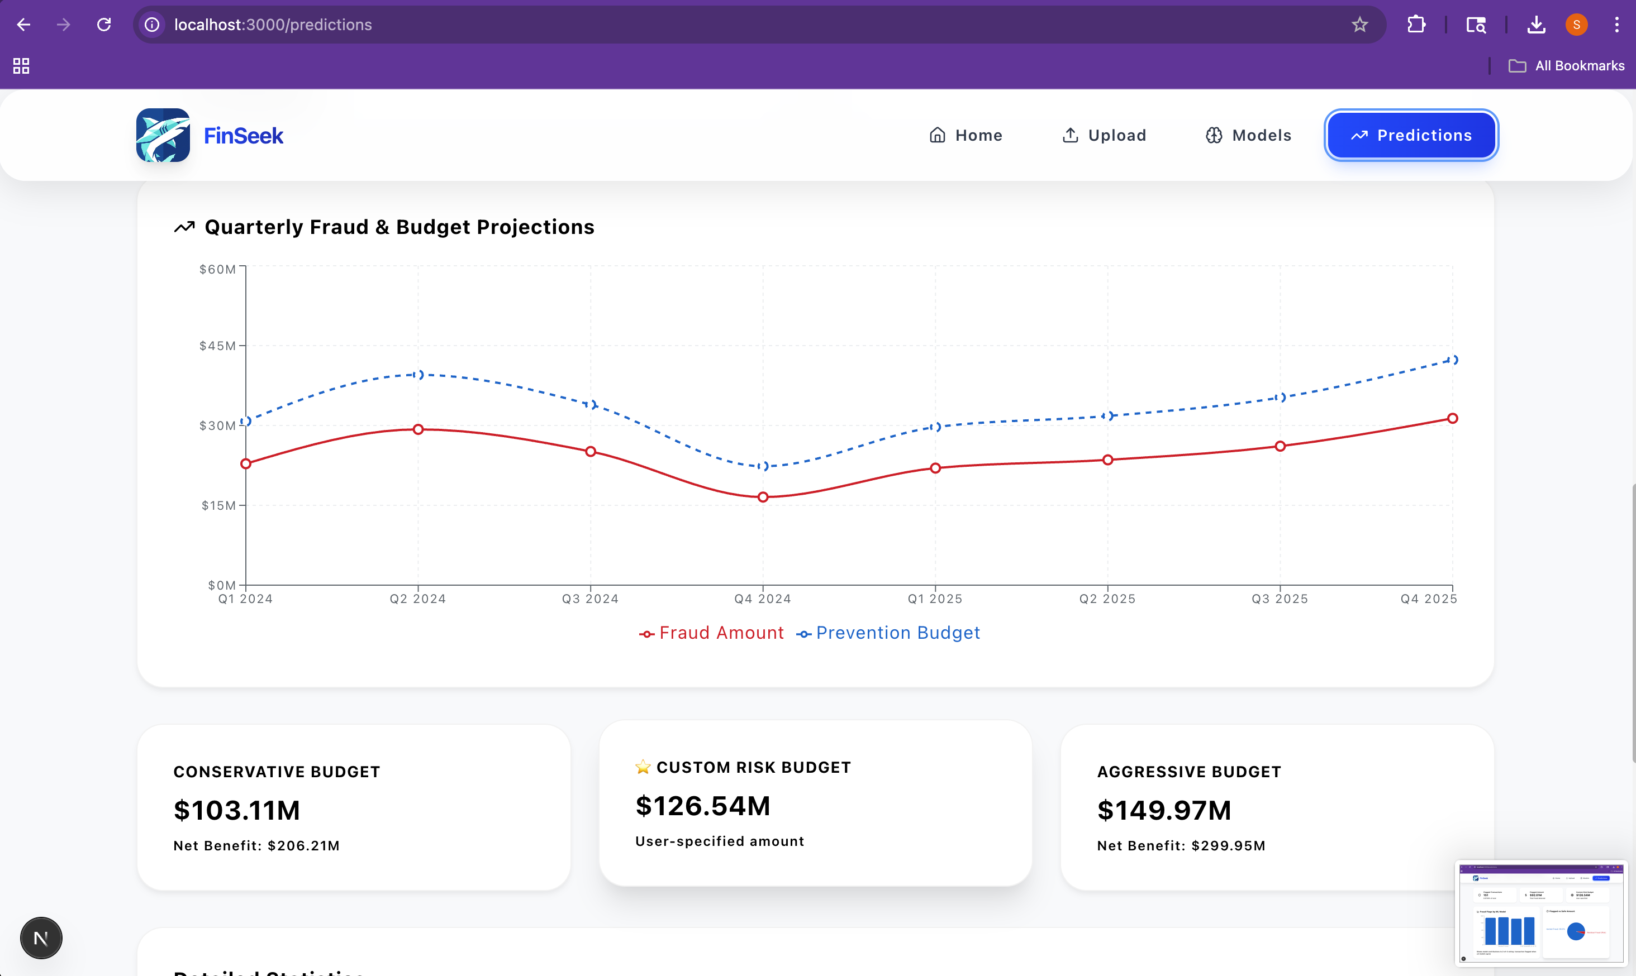View the site information icon in the address bar
The height and width of the screenshot is (976, 1636).
(x=152, y=25)
